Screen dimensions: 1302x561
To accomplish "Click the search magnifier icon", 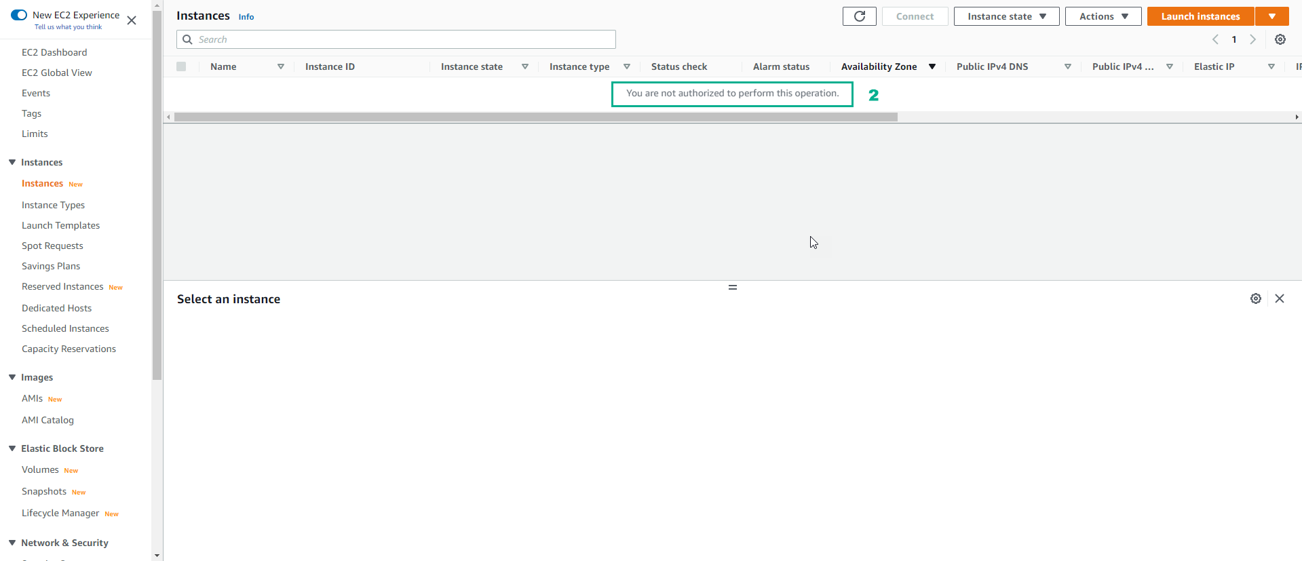I will [x=187, y=39].
